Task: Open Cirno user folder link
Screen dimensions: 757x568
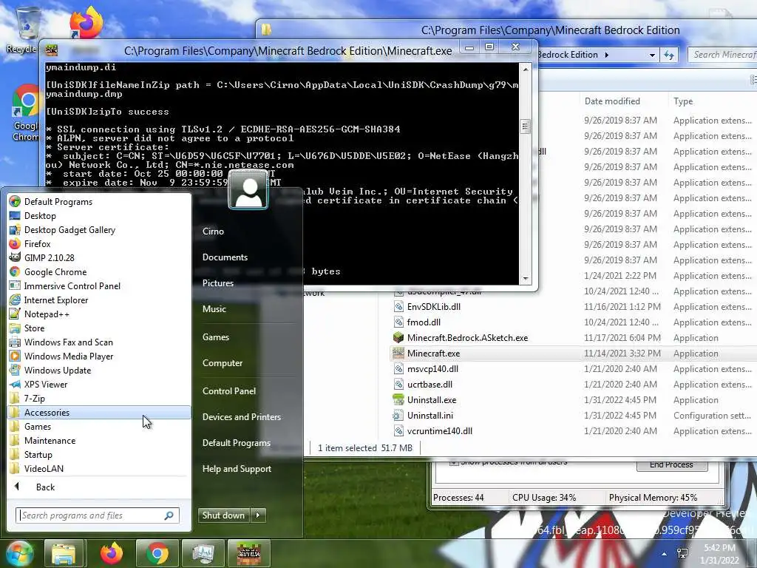Action: [213, 231]
